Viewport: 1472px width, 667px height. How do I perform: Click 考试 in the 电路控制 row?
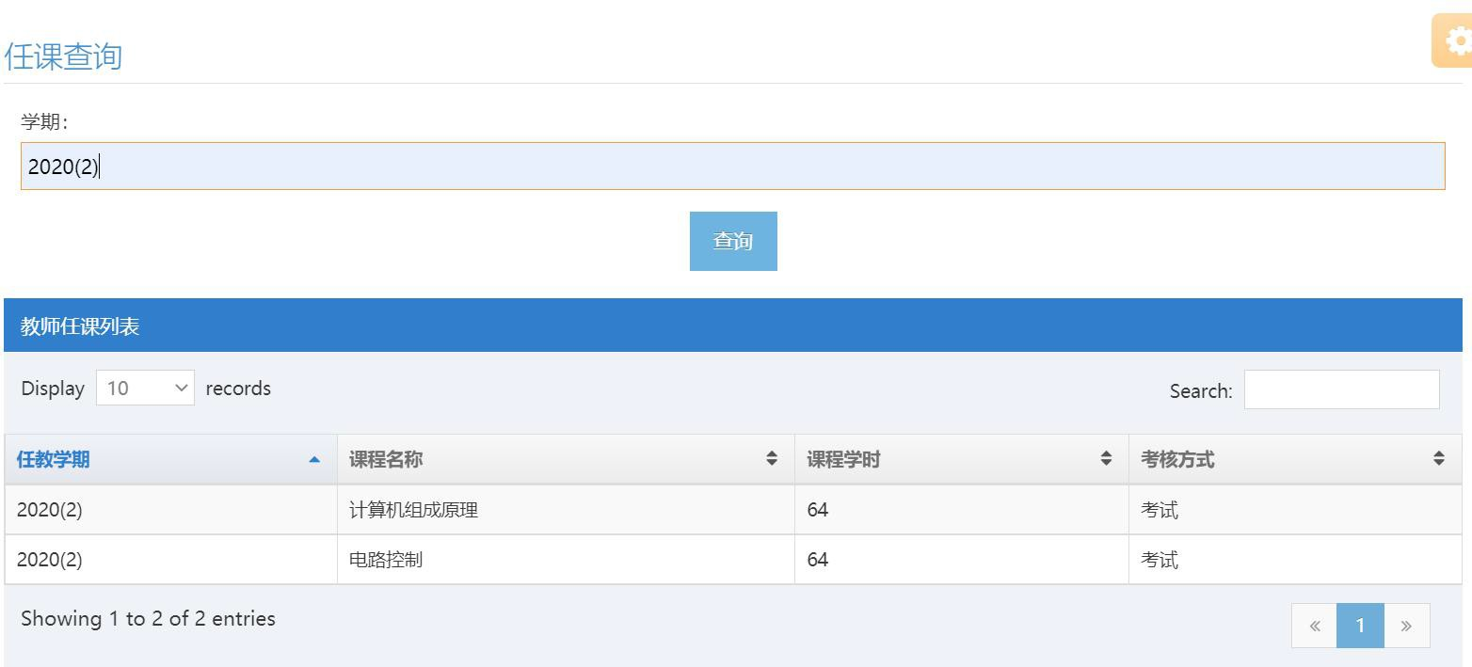(x=1160, y=560)
